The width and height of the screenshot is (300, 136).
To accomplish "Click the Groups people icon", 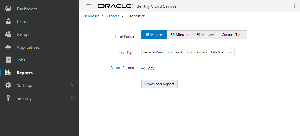I will [x=9, y=34].
